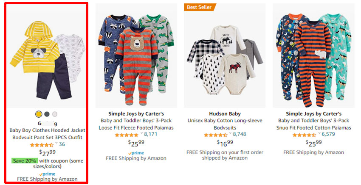
Task: Select the dark gray color swatch
Action: [x=47, y=114]
